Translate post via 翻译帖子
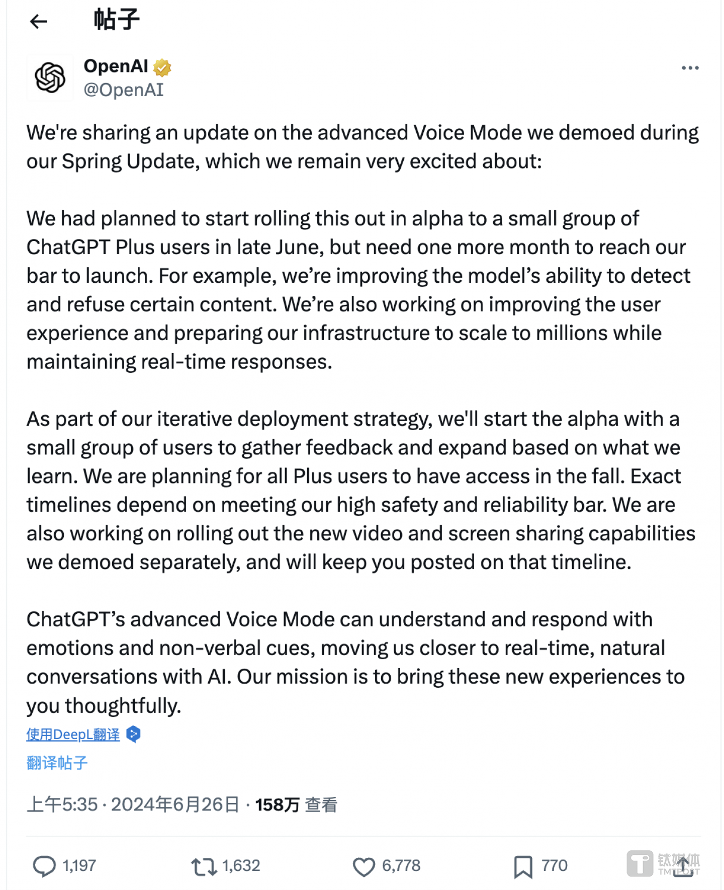This screenshot has height=890, width=724. 57,763
